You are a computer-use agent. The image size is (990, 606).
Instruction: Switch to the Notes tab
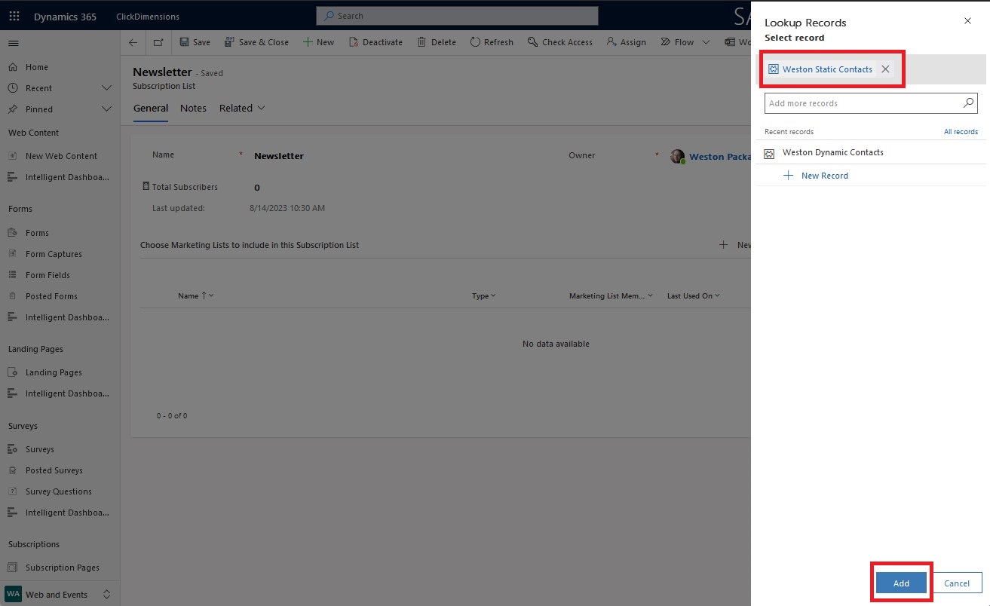193,109
